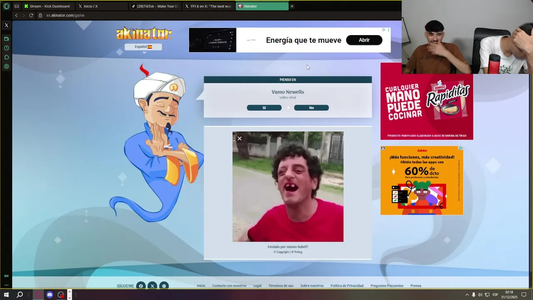Open the third Sígueme social icon

164,286
